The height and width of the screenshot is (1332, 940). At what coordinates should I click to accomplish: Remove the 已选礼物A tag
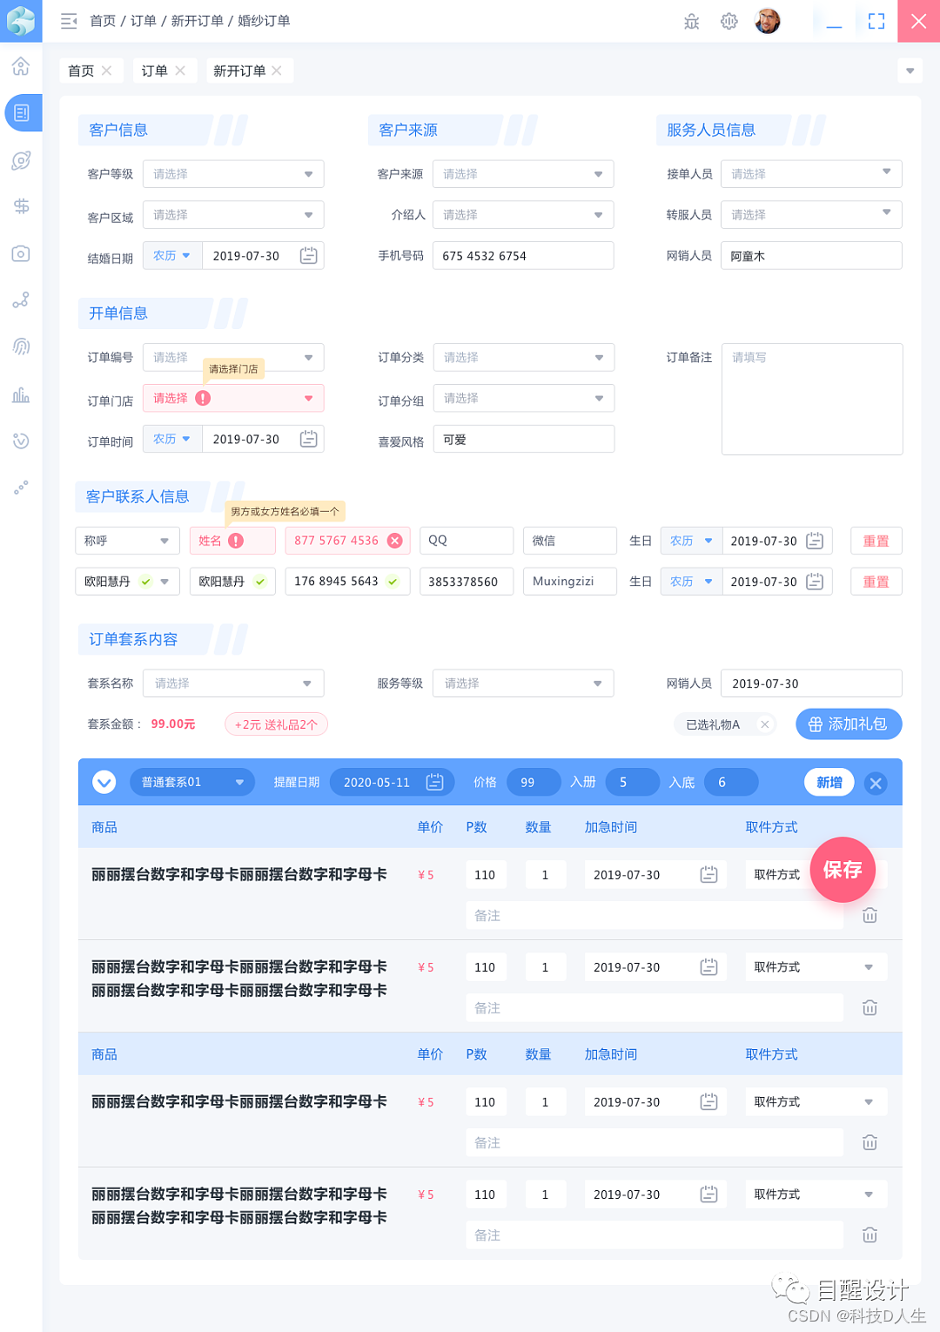click(x=764, y=724)
